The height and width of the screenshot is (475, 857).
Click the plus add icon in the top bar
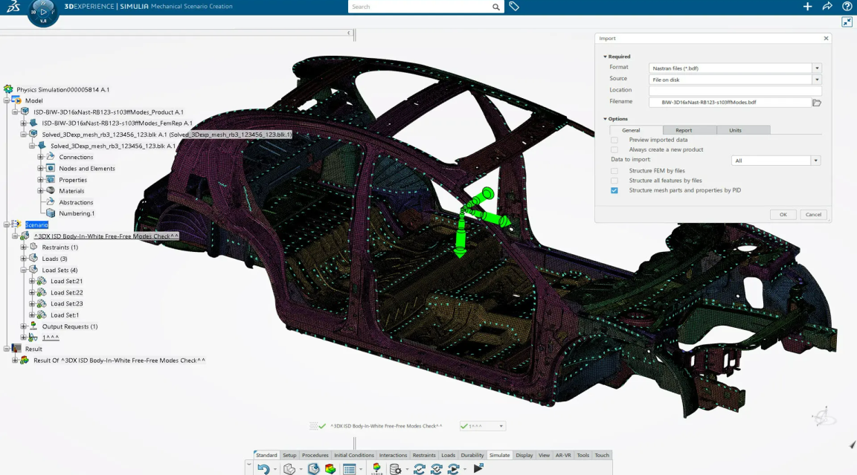808,7
